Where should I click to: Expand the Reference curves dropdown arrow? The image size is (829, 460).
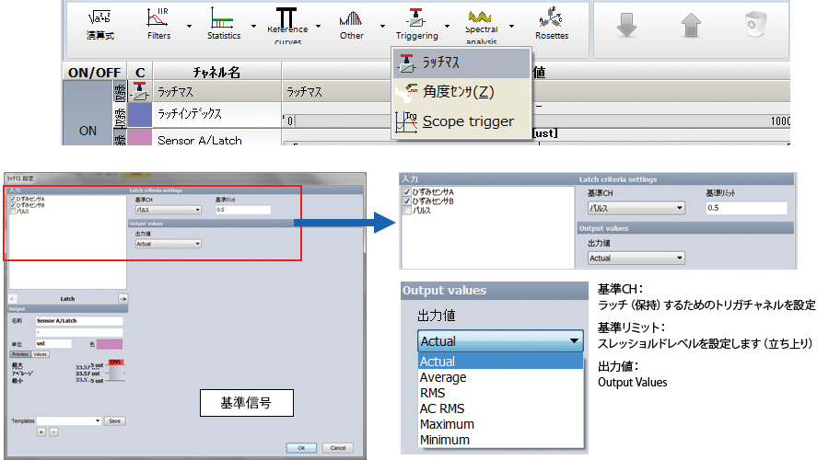(319, 26)
